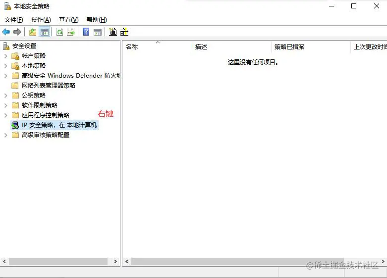Click the IP 安全策略 computer icon
The width and height of the screenshot is (387, 278).
point(15,125)
